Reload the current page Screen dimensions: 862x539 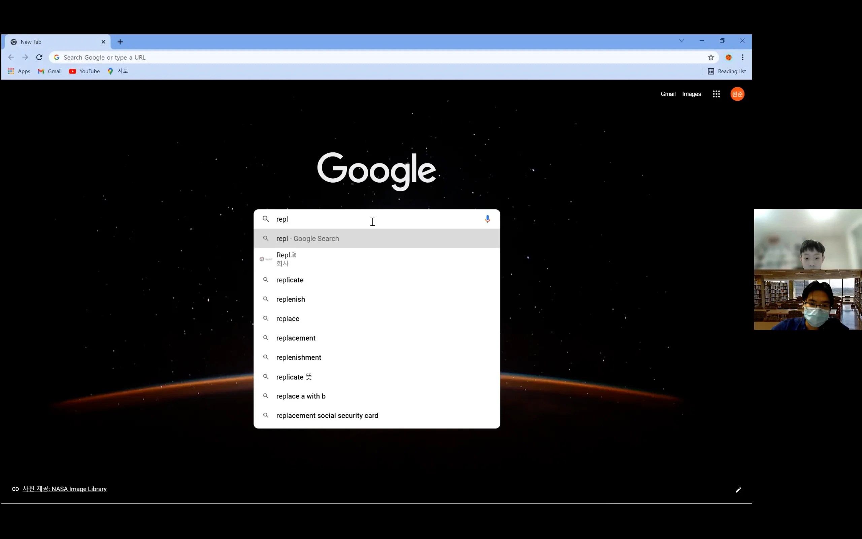tap(39, 57)
